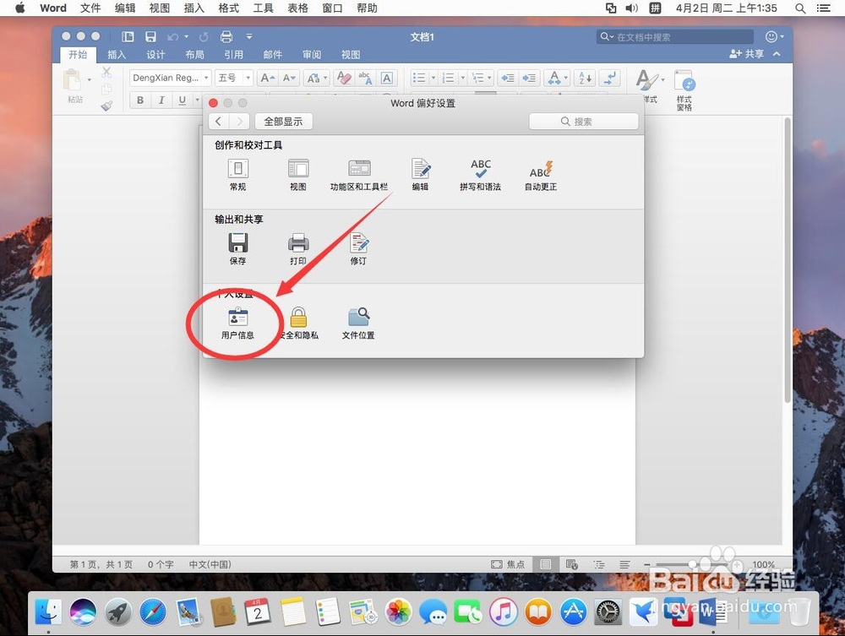
Task: Decrease font size button
Action: point(289,78)
